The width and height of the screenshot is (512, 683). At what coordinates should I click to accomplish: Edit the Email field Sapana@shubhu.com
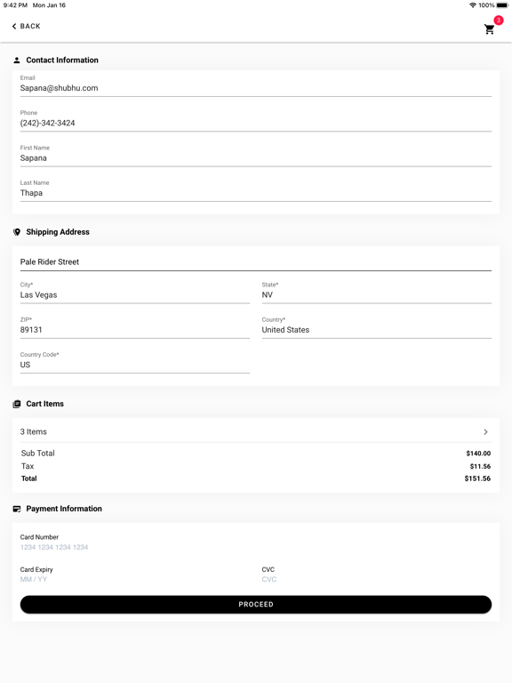[256, 87]
